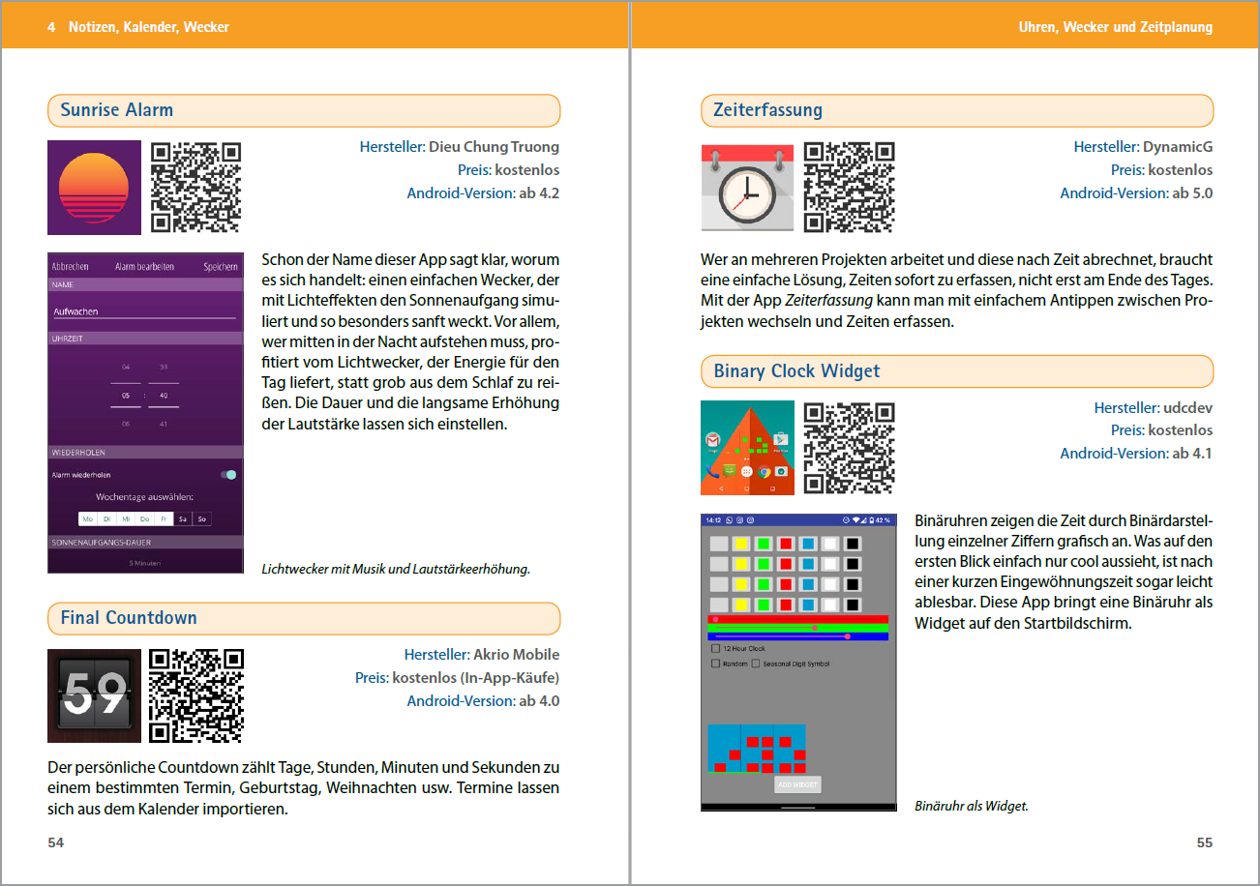Screen dimensions: 1260x886
Task: Click the header 'Uhren, Wecker und Zeitplanung'
Action: coord(1116,27)
